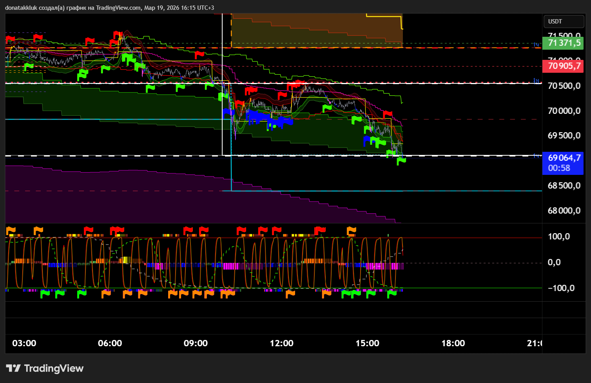Viewport: 591px width, 383px height.
Task: Click the green flag below the latest candle
Action: pyautogui.click(x=401, y=160)
